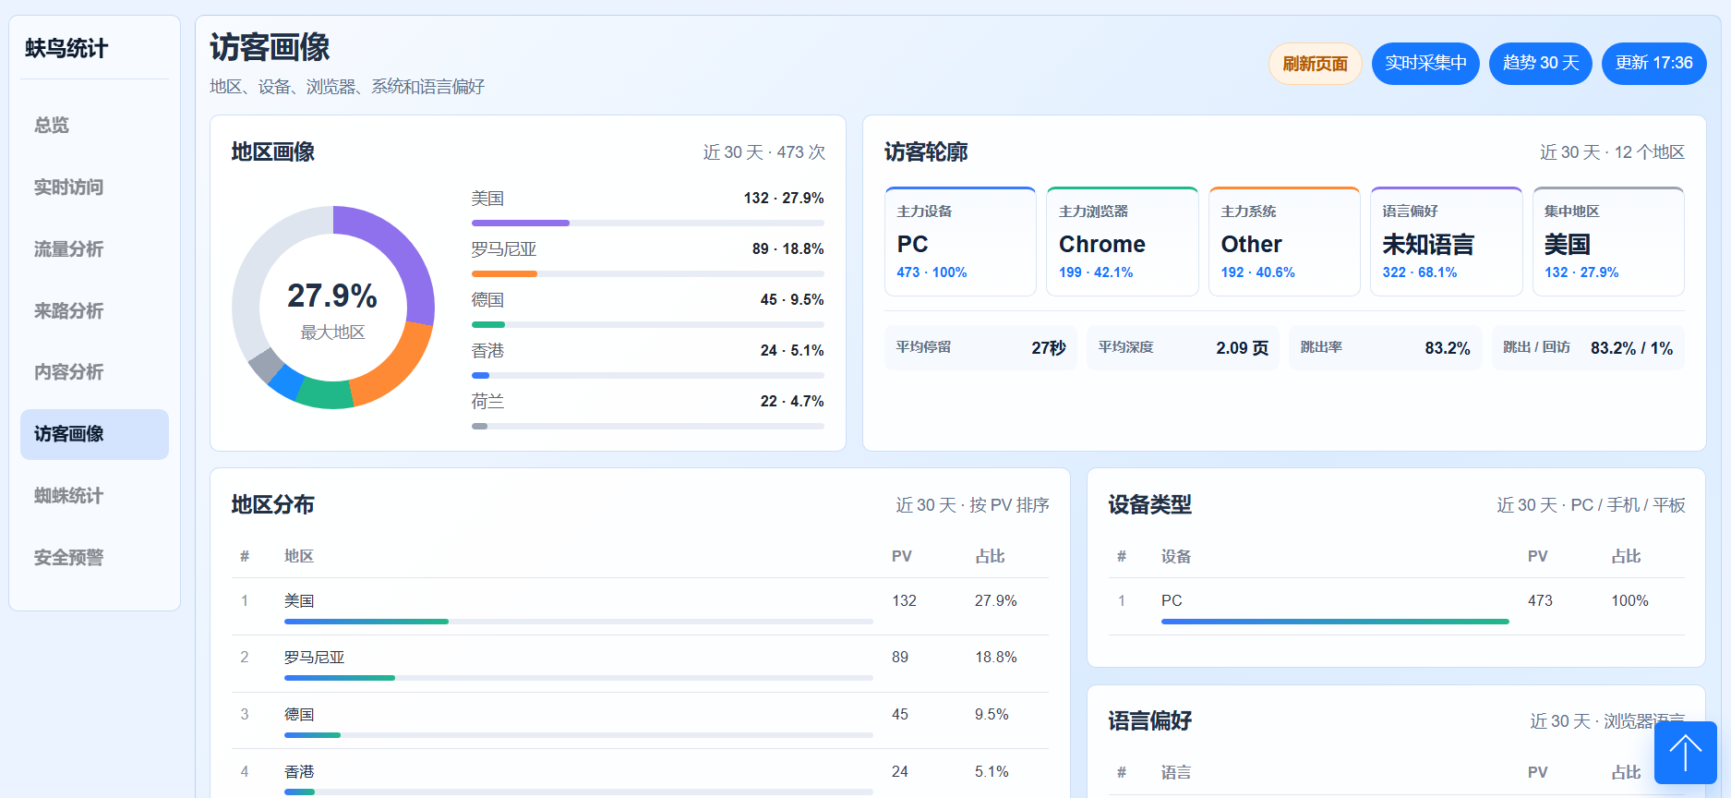Select the 集中地区 美国 summary card
The width and height of the screenshot is (1731, 798).
1608,242
